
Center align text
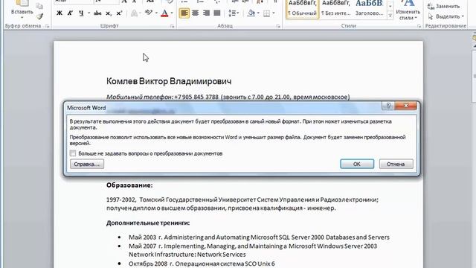coord(195,13)
